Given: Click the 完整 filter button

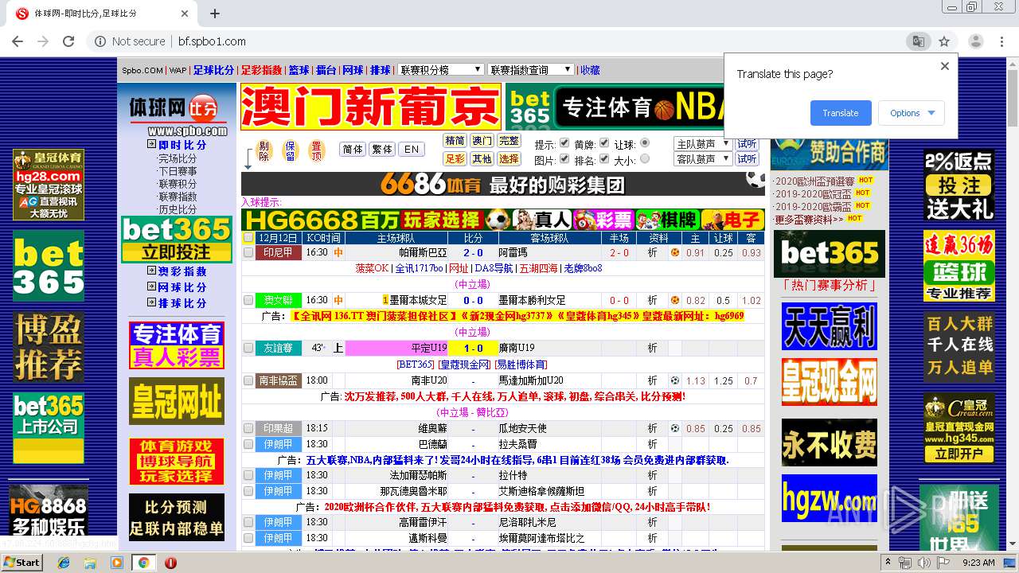Looking at the screenshot, I should coord(509,141).
